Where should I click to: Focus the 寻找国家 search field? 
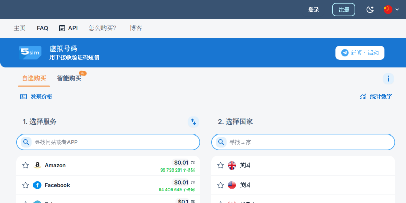303,142
